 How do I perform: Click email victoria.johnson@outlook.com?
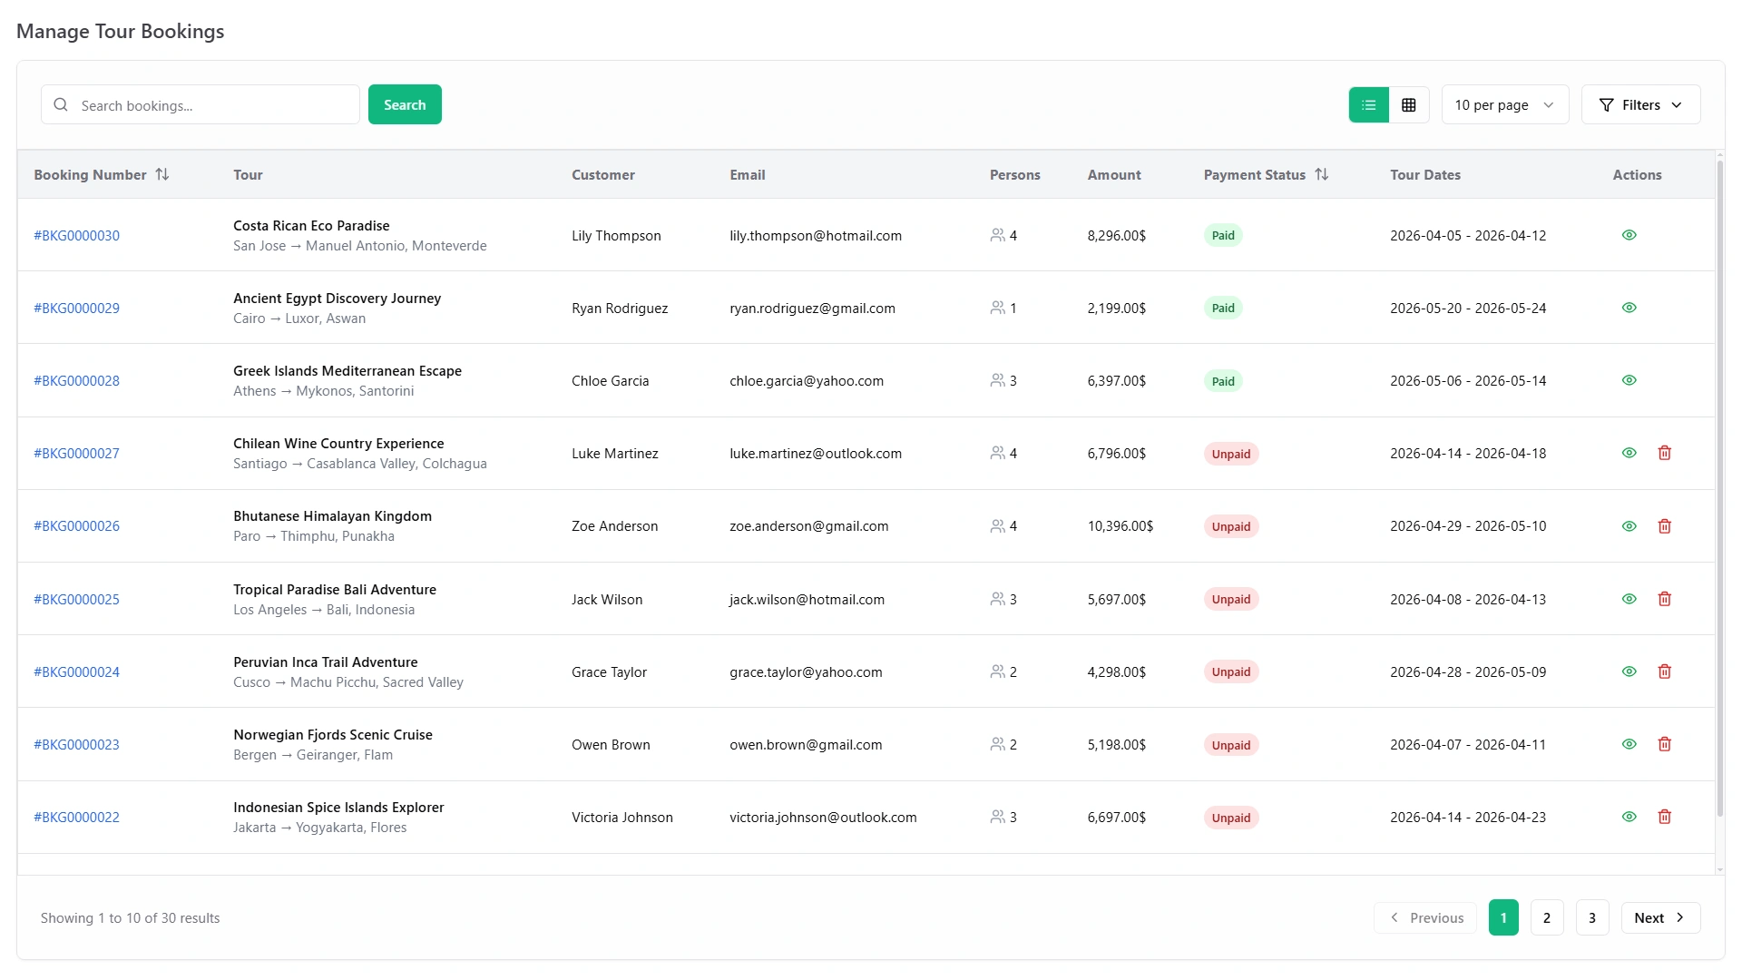pos(823,817)
